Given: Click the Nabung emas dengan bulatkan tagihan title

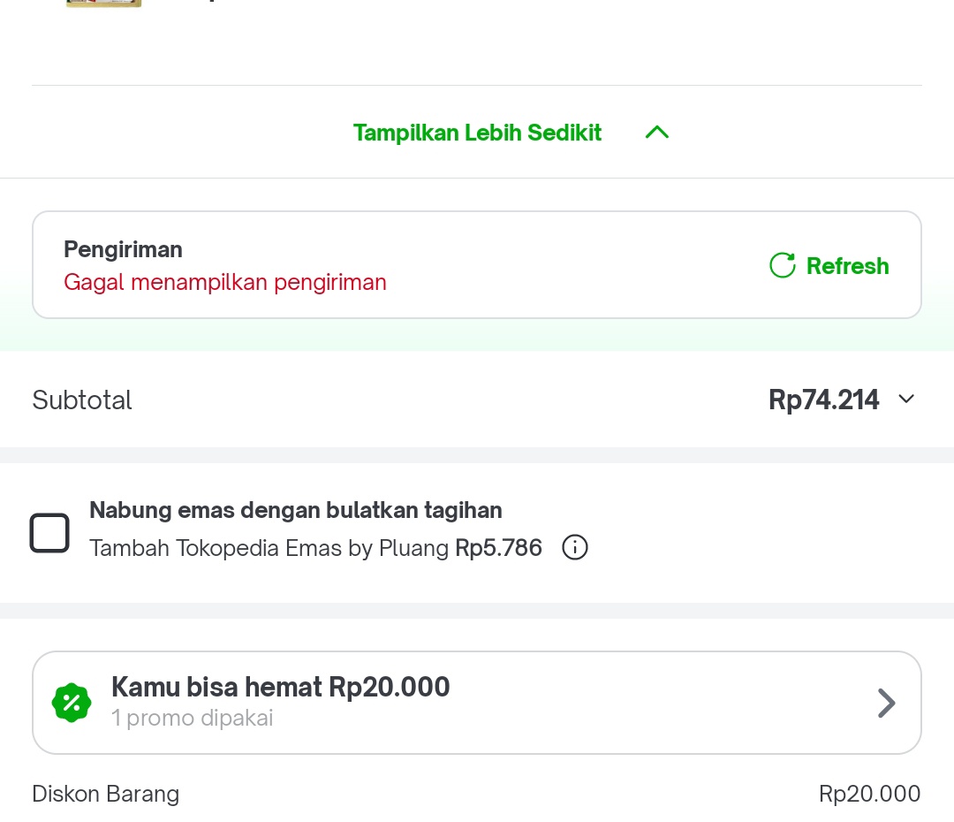Looking at the screenshot, I should tap(296, 510).
